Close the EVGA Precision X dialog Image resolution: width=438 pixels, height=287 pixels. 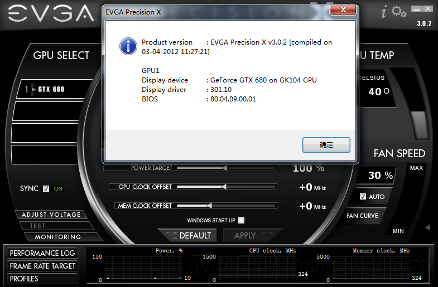click(343, 10)
